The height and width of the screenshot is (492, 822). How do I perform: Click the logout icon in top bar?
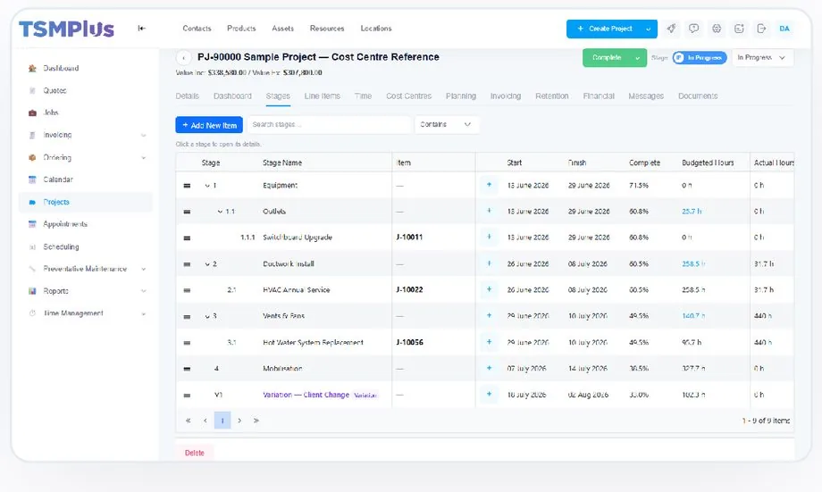pos(761,29)
